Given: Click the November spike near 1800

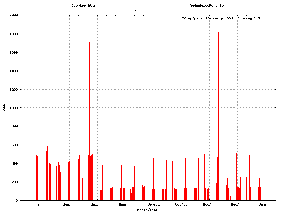Looking at the screenshot, I should [218, 116].
